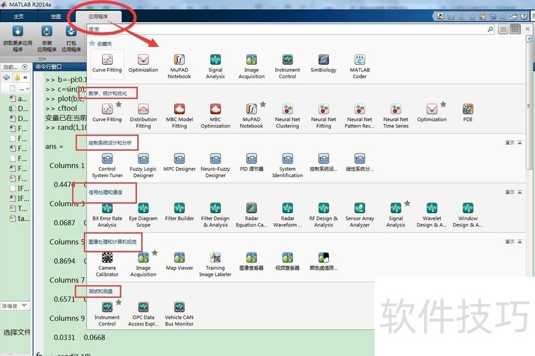This screenshot has height=356, width=535.
Task: Open Distribution Fitting app
Action: click(143, 116)
